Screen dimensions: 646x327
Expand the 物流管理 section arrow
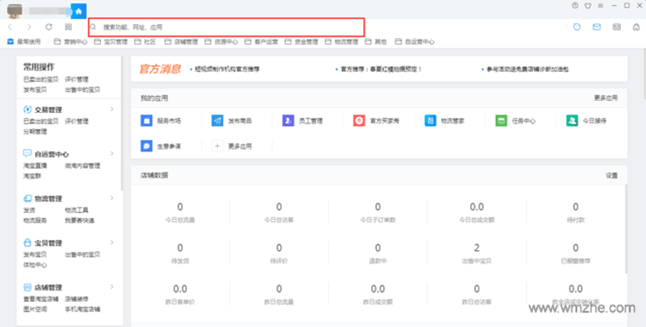(x=113, y=197)
